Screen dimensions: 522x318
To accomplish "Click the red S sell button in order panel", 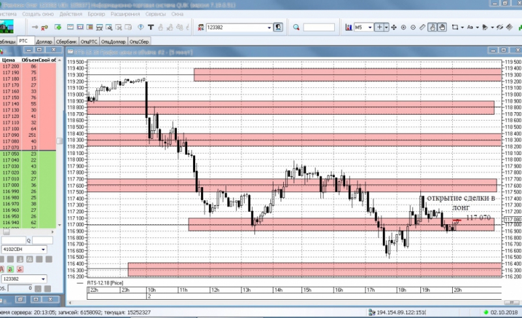I will [x=20, y=269].
